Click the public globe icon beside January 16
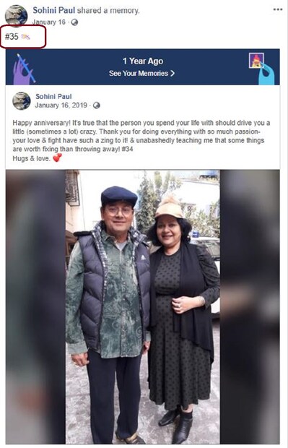Viewport: 288px width, 448px height. click(x=74, y=22)
